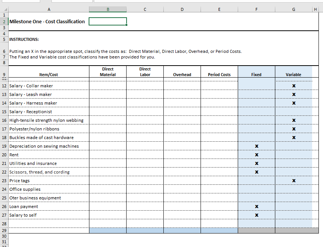Select 'Item/Cost' header cell
This screenshot has width=323, height=247.
tap(49, 72)
